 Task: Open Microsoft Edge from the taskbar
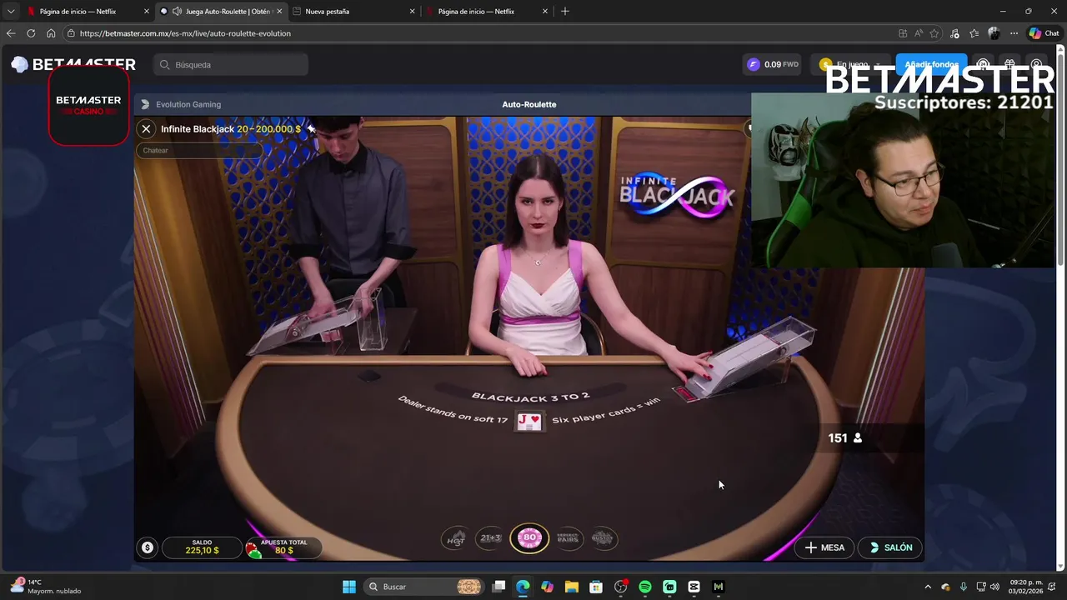point(523,587)
